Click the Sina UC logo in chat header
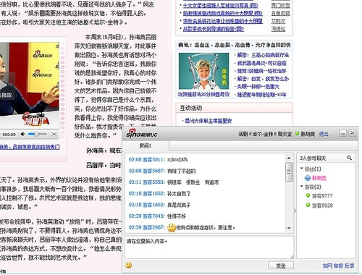Image resolution: width=362 pixels, height=275 pixels. 141,133
